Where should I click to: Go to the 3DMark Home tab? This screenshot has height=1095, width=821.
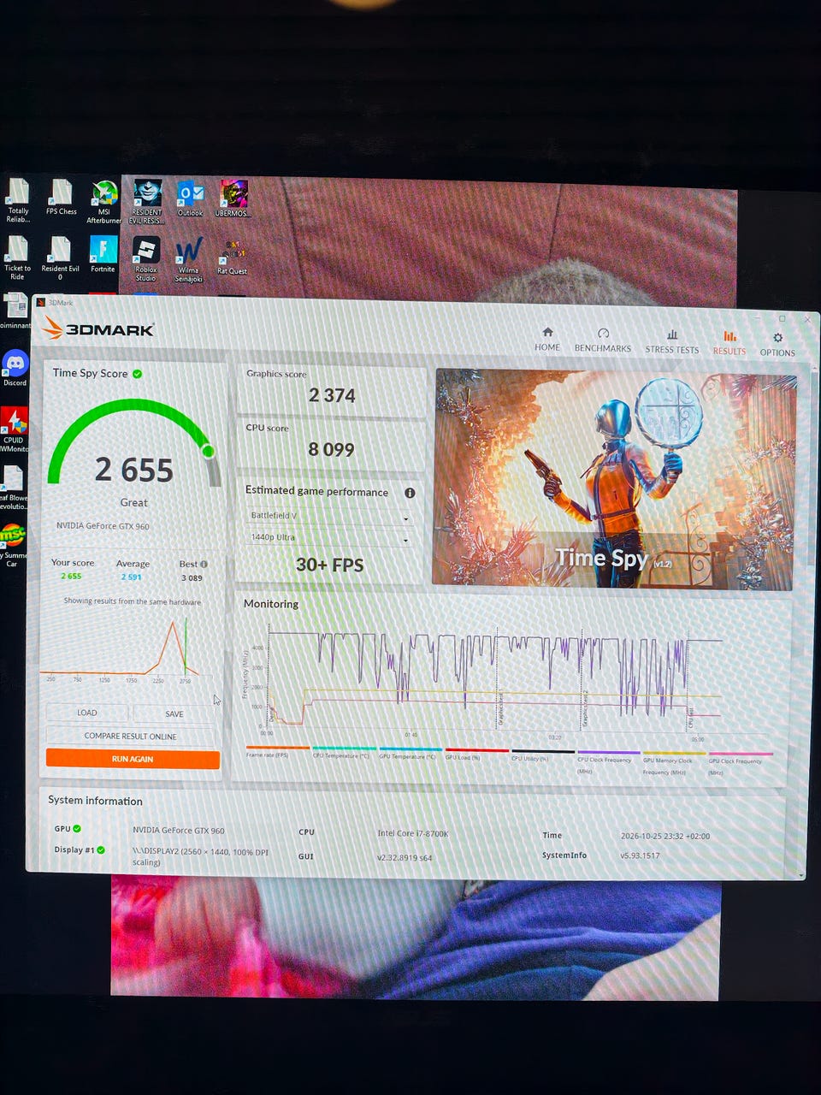pyautogui.click(x=547, y=340)
